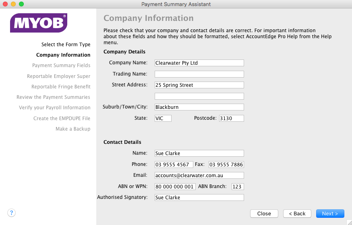This screenshot has height=225, width=352.
Task: Click the Postcode field
Action: point(232,118)
